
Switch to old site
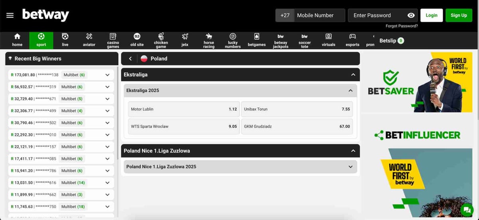coord(137,40)
